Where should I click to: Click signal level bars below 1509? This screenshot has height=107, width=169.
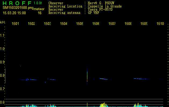point(140,105)
